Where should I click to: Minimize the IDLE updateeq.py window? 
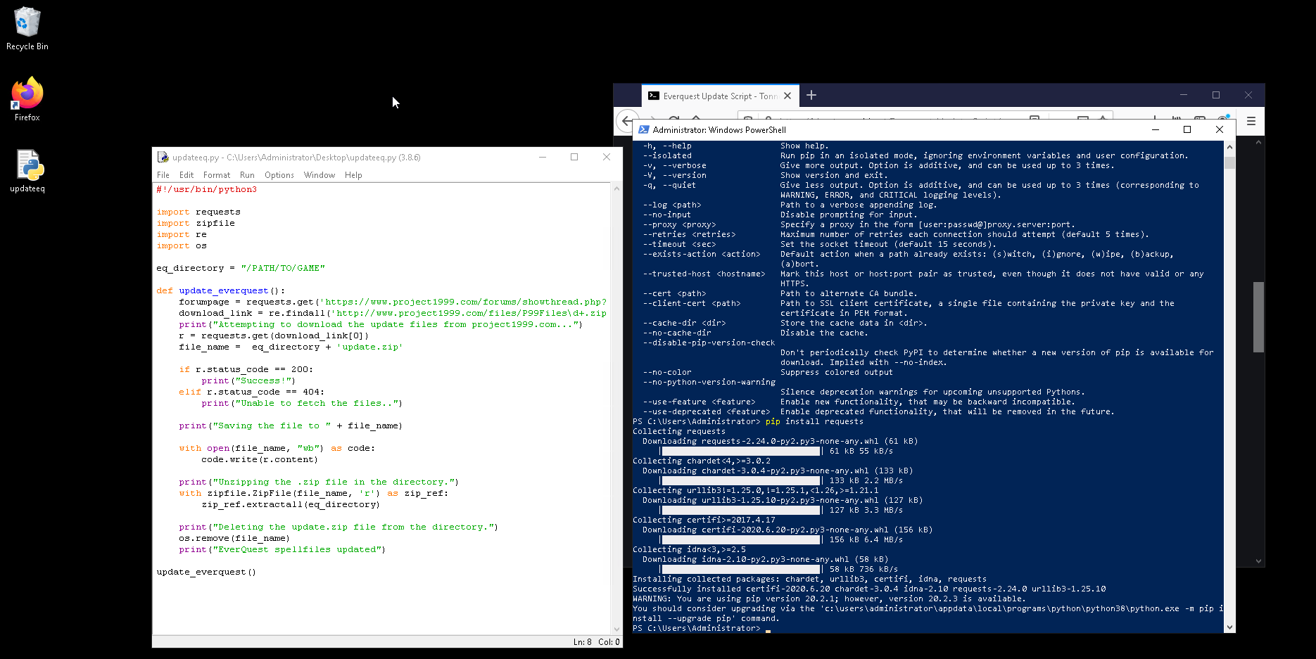(x=543, y=157)
